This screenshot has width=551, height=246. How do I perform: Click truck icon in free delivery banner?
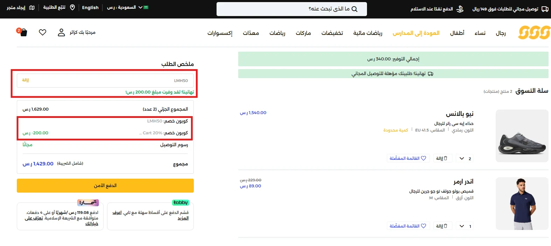tap(431, 74)
